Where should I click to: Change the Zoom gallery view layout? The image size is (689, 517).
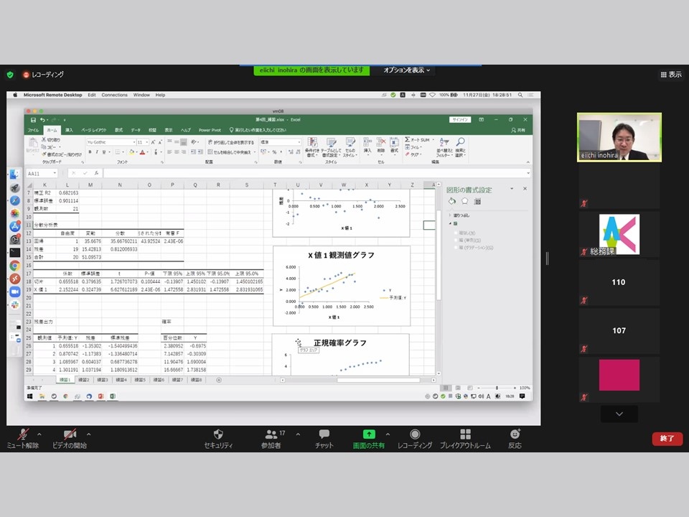pos(671,75)
